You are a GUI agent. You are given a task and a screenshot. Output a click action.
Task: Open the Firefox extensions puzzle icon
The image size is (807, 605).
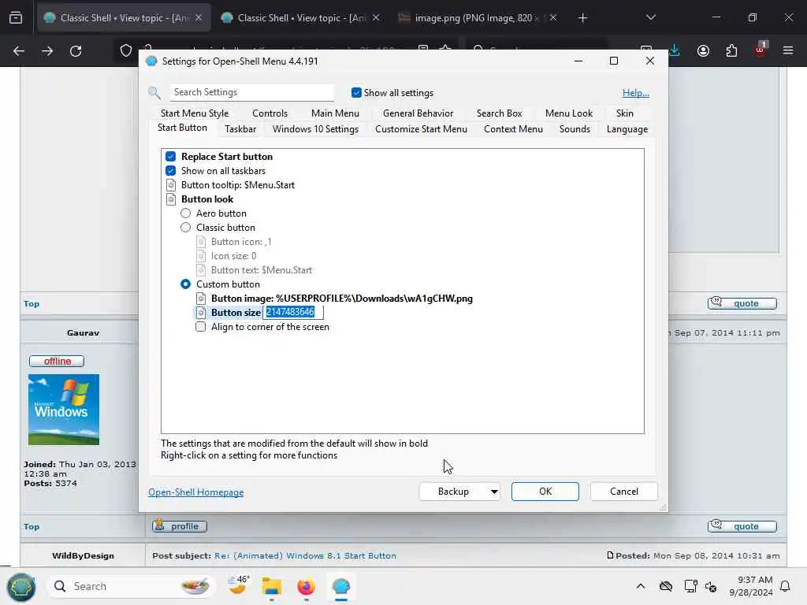(731, 51)
